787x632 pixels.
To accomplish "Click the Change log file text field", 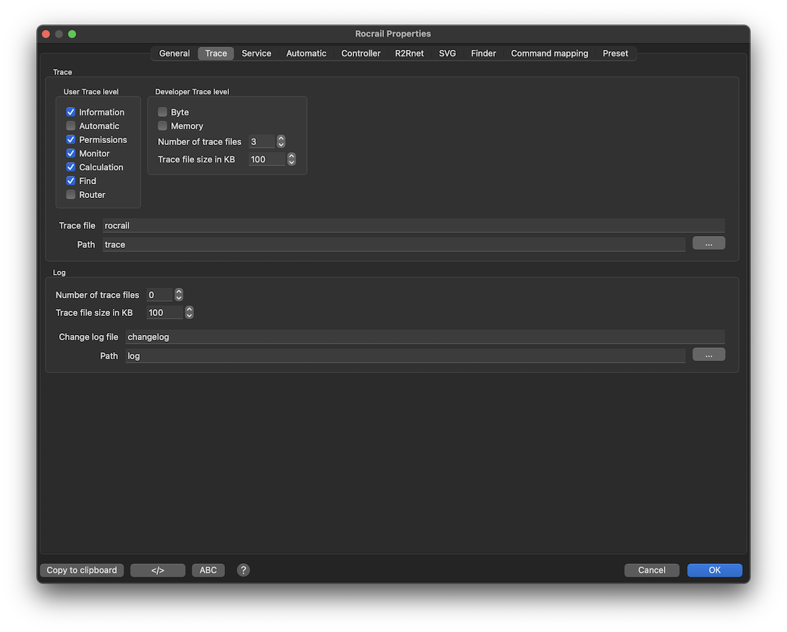I will pyautogui.click(x=424, y=337).
